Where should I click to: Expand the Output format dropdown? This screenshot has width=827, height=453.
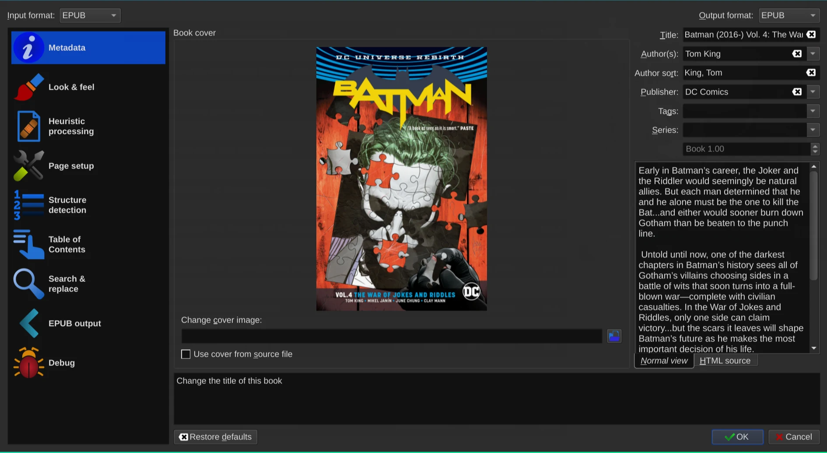(789, 15)
